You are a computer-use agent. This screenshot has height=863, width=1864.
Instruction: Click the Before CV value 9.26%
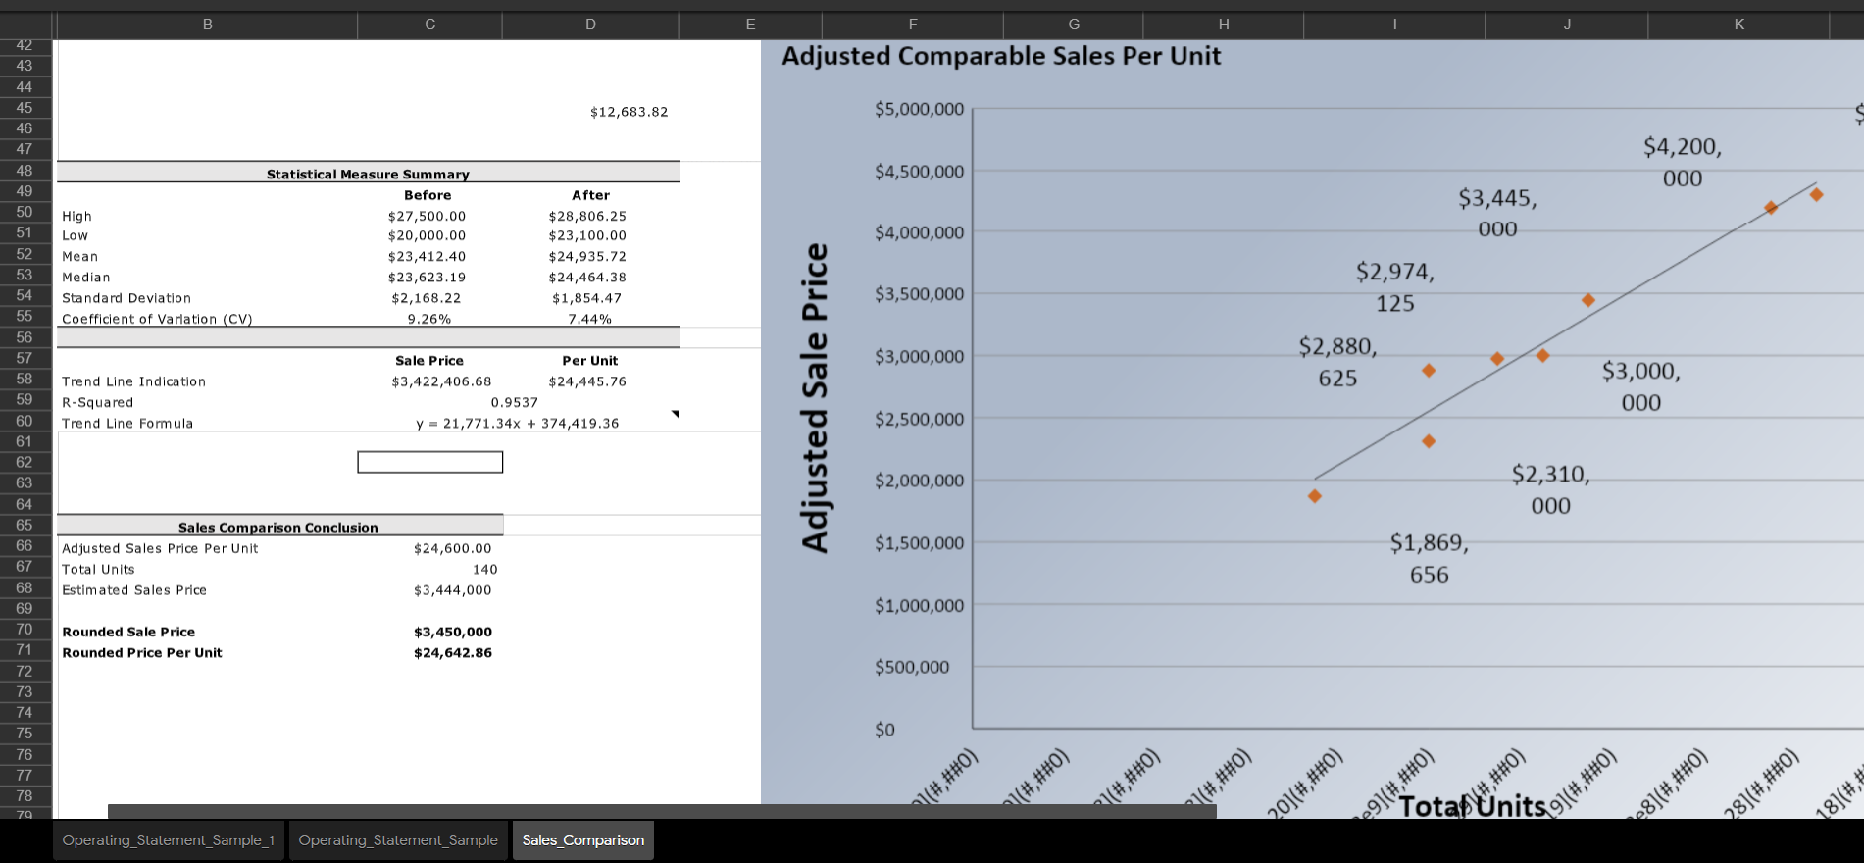tap(429, 320)
